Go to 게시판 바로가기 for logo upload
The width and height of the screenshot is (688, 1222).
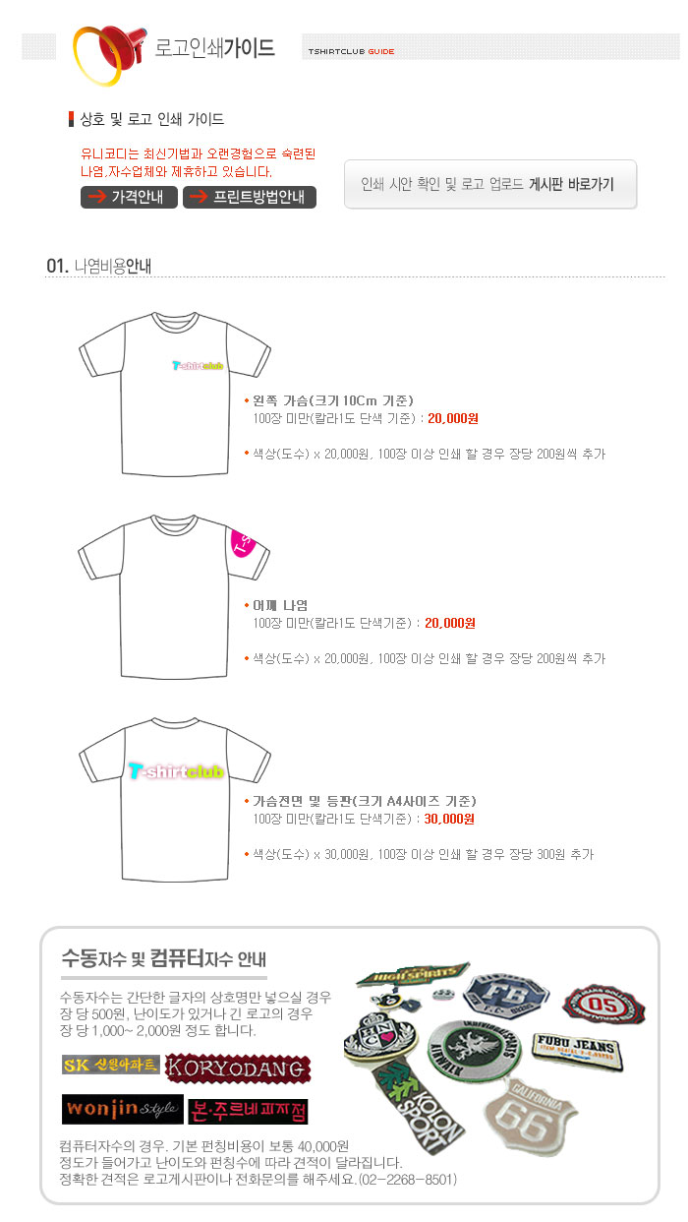click(490, 184)
